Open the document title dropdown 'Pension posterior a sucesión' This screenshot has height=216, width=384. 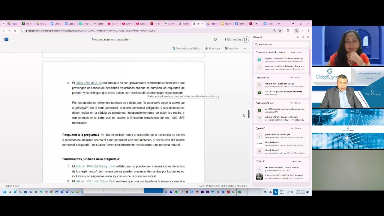coord(111,39)
